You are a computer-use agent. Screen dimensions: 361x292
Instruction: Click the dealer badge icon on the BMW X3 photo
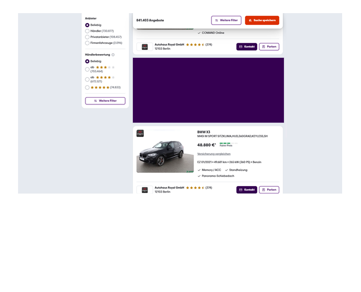tap(140, 133)
